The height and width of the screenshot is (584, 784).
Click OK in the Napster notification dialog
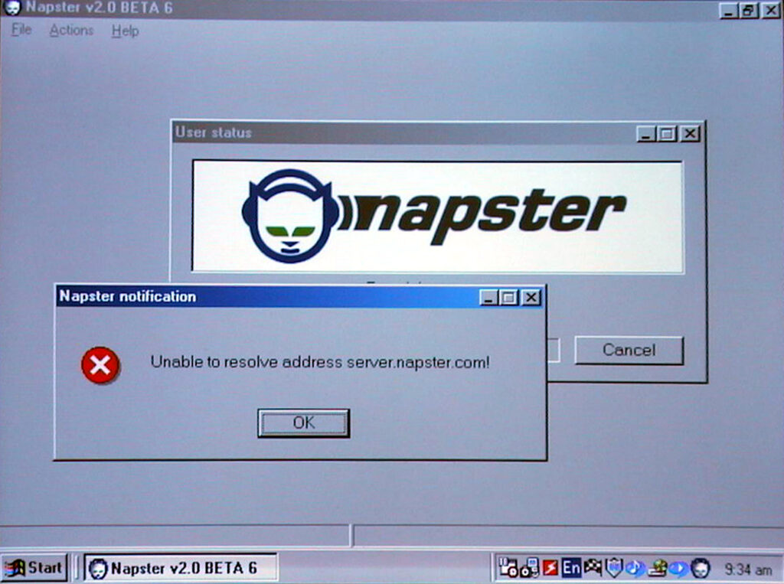[x=303, y=423]
